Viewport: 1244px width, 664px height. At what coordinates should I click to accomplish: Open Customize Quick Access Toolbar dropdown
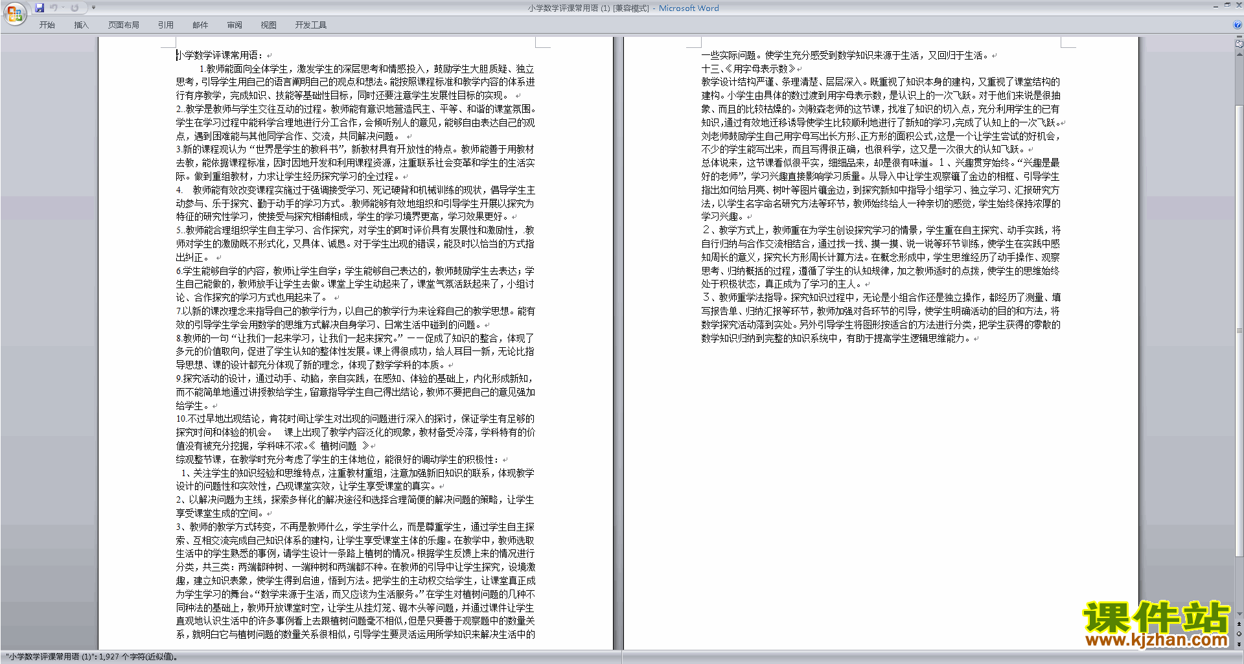pos(93,8)
